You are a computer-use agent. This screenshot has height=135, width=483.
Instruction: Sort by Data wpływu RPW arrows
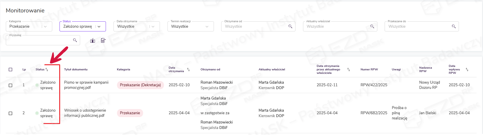tap(467, 70)
